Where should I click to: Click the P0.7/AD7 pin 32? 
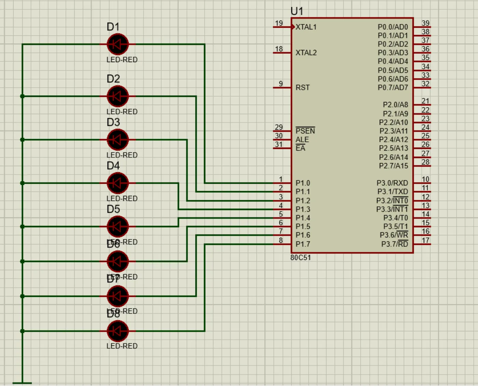[x=422, y=87]
